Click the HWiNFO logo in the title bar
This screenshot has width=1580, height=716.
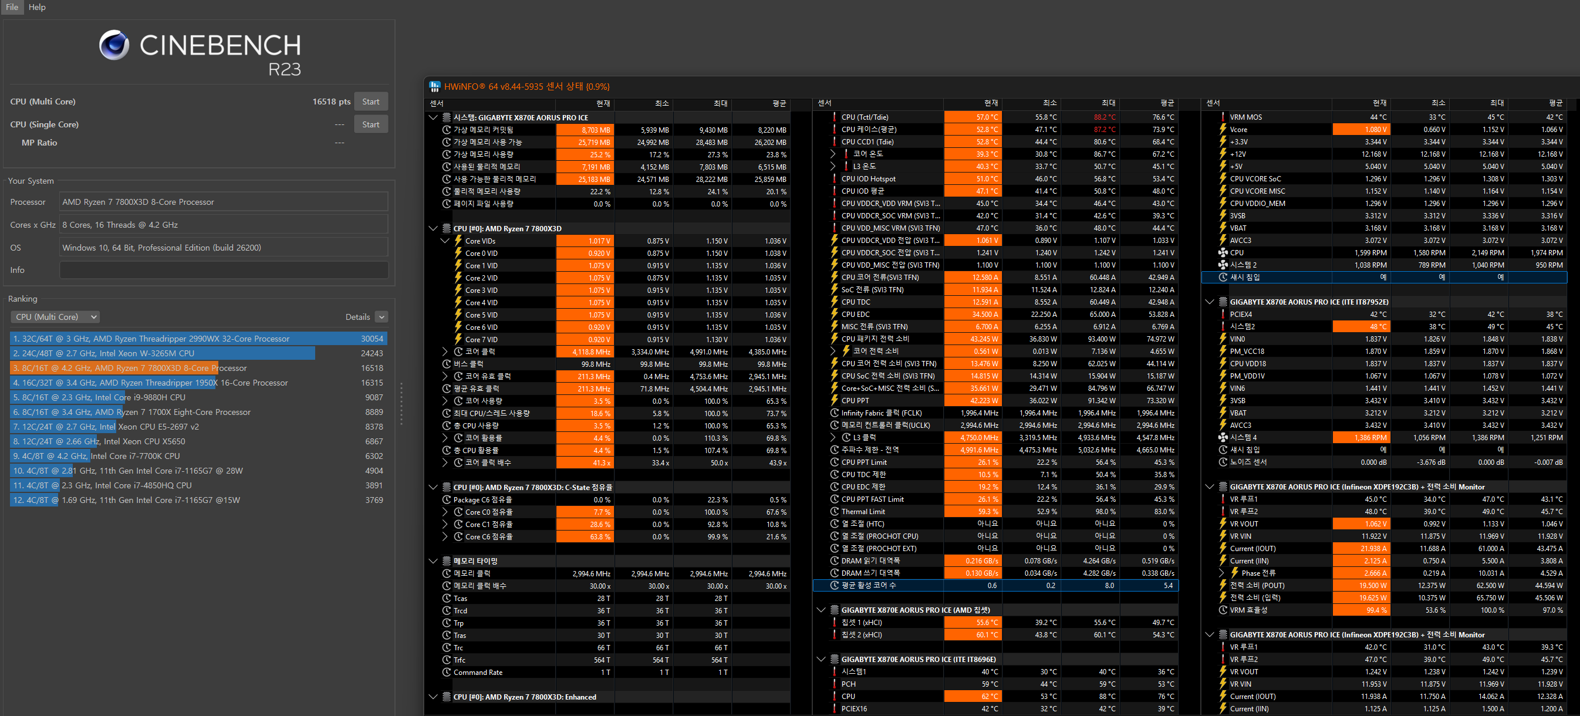[434, 86]
